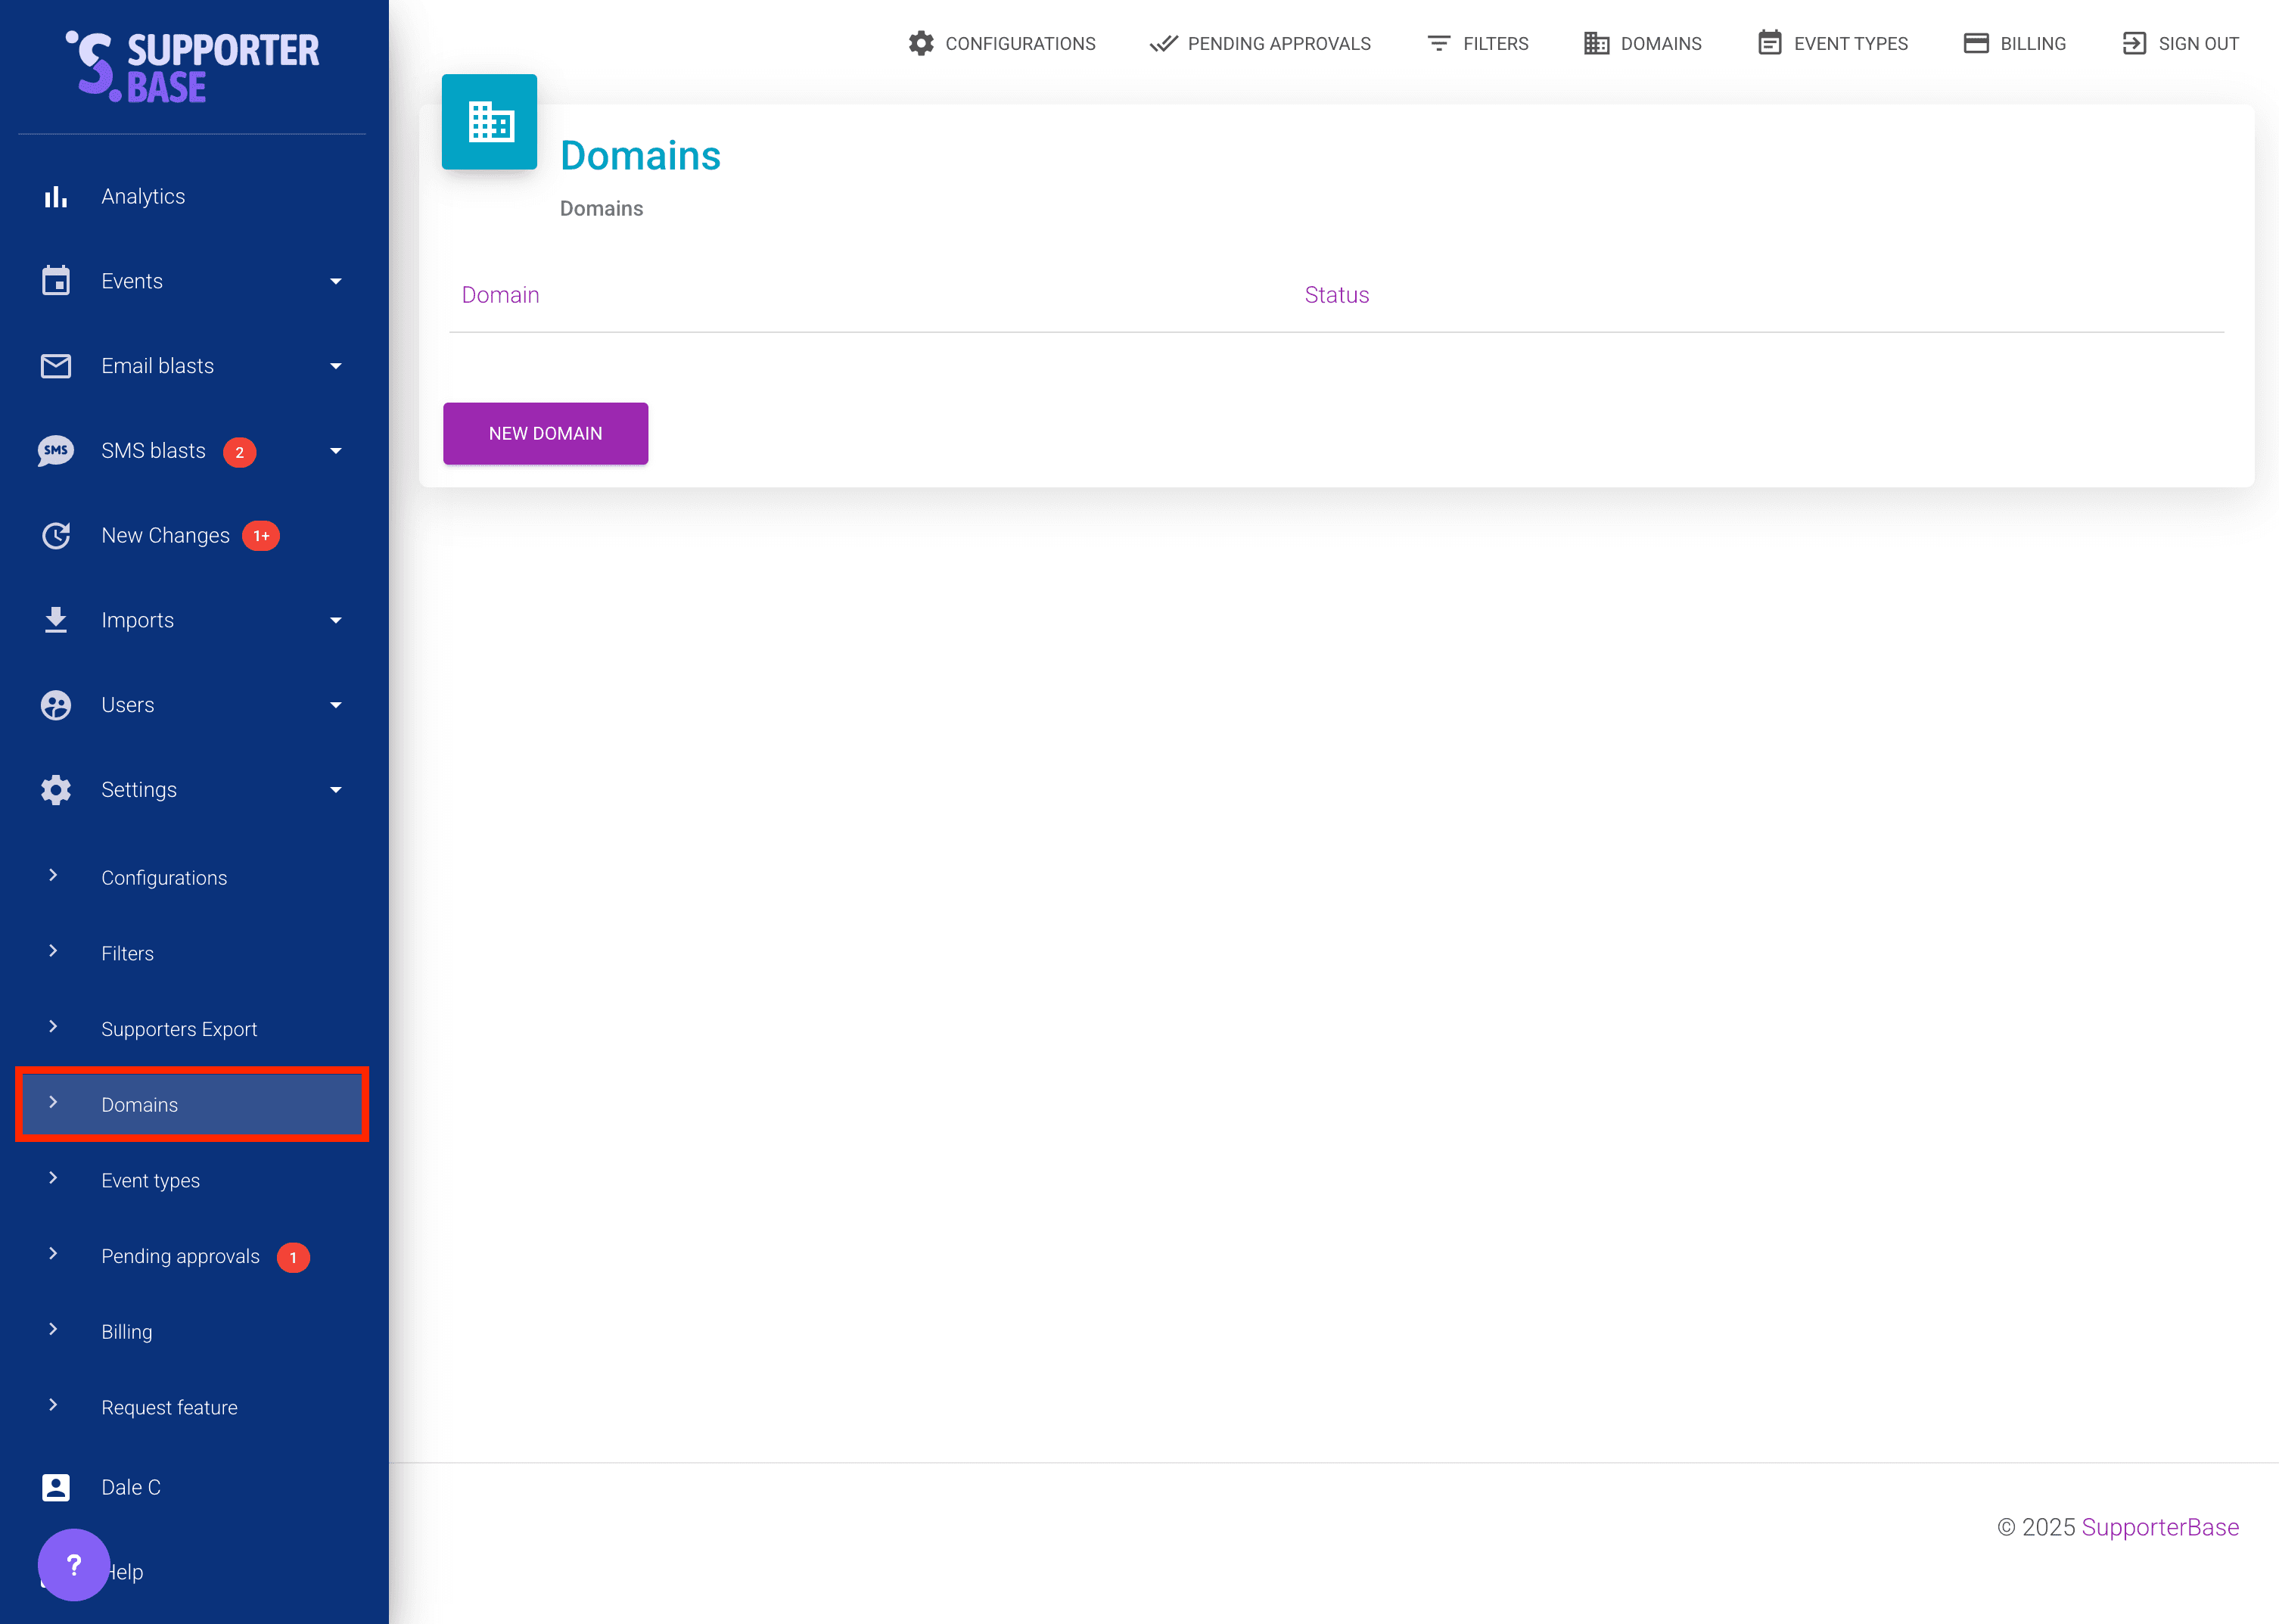Image resolution: width=2279 pixels, height=1624 pixels.
Task: Collapse the Settings section chevron
Action: point(336,790)
